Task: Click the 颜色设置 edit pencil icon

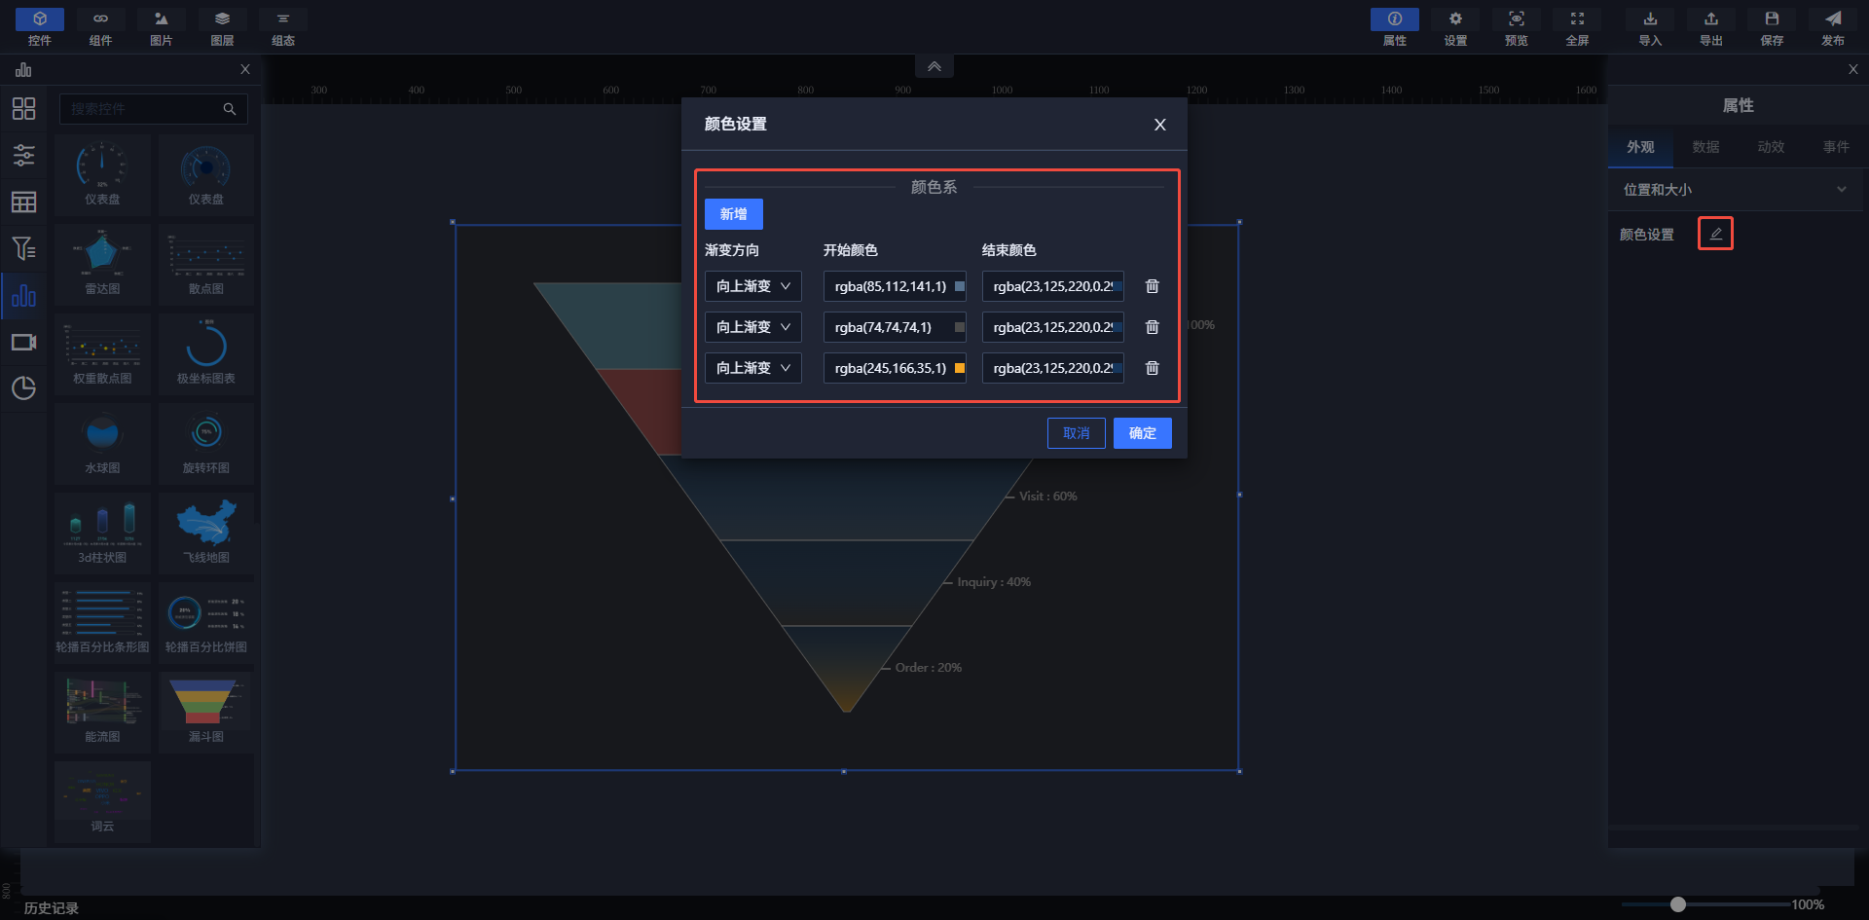Action: [x=1716, y=234]
